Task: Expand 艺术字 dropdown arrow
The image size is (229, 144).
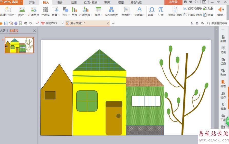Action: click(x=144, y=15)
